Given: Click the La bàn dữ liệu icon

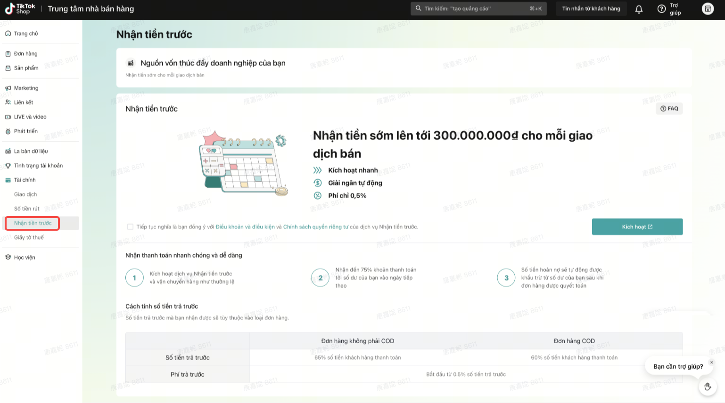Looking at the screenshot, I should pos(8,151).
